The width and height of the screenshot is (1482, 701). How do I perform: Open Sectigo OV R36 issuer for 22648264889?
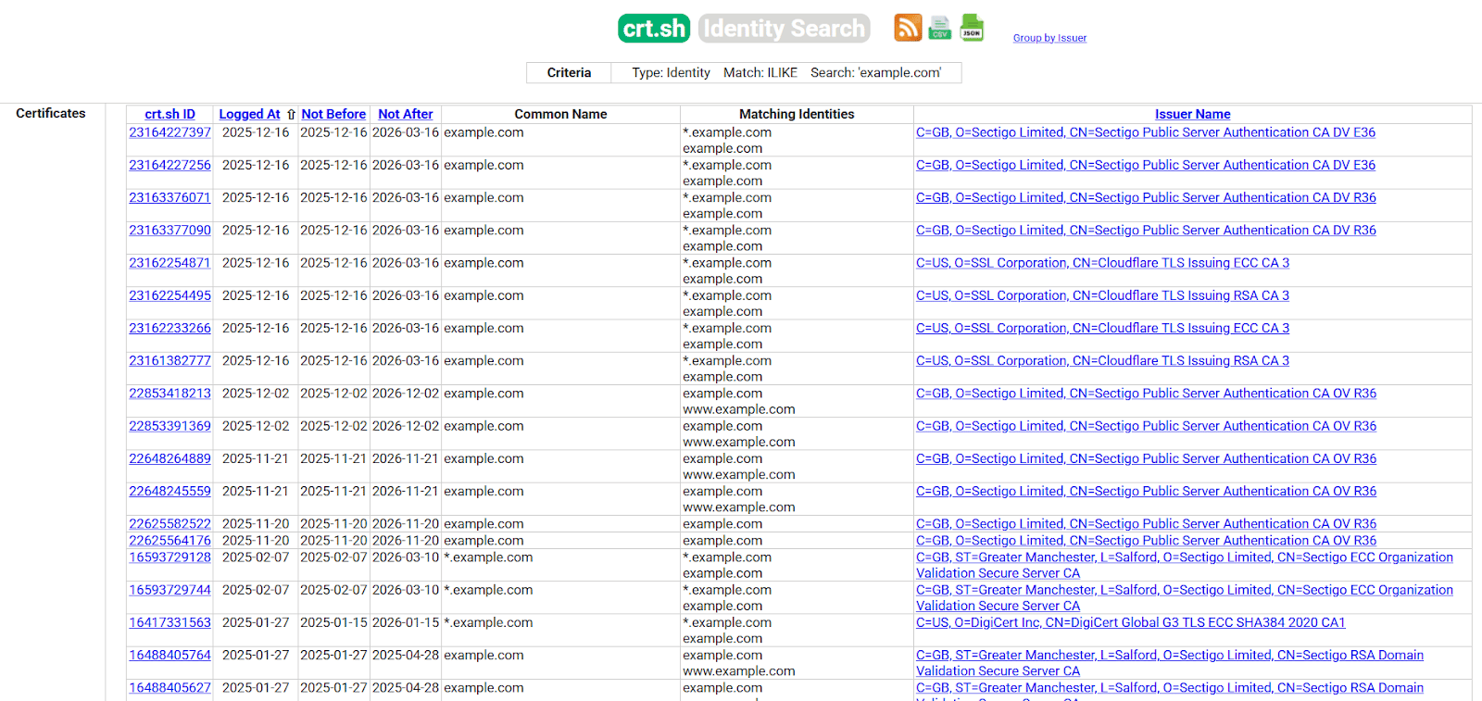click(x=1146, y=458)
